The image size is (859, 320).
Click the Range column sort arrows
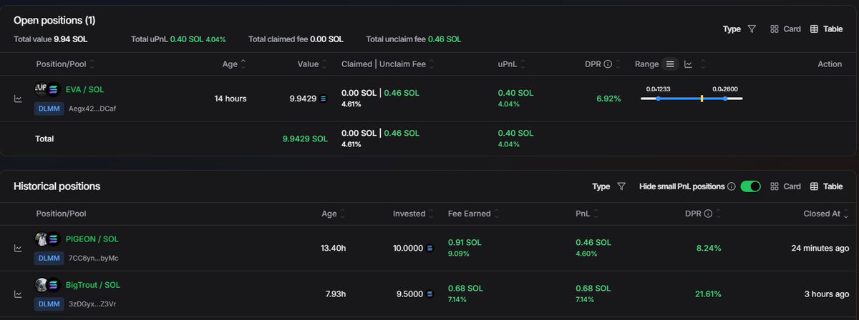pos(704,64)
